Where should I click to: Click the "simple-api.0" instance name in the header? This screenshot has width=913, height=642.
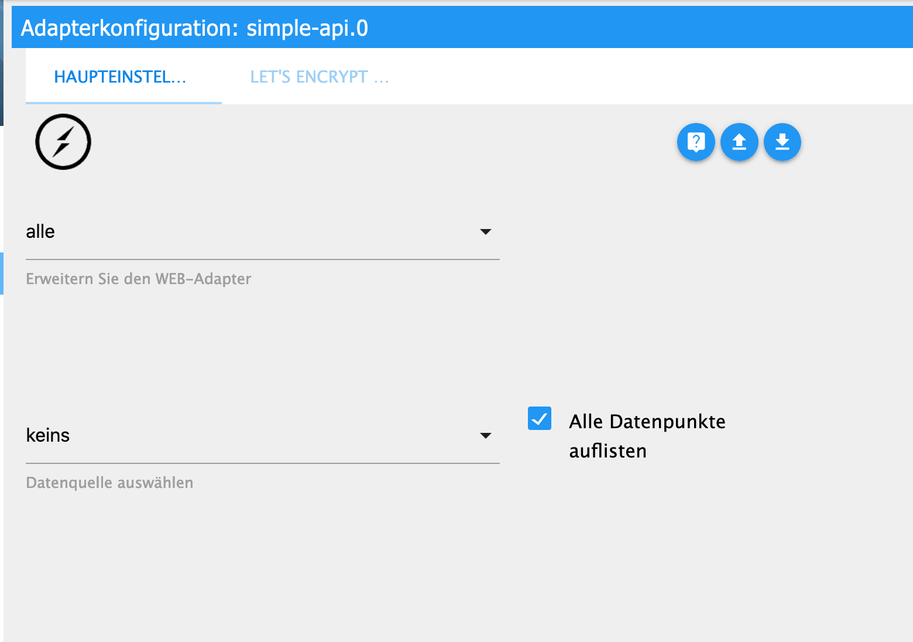tap(307, 28)
